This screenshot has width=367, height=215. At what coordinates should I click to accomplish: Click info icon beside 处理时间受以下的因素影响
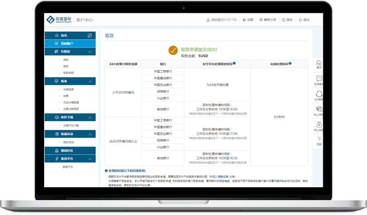[106, 171]
